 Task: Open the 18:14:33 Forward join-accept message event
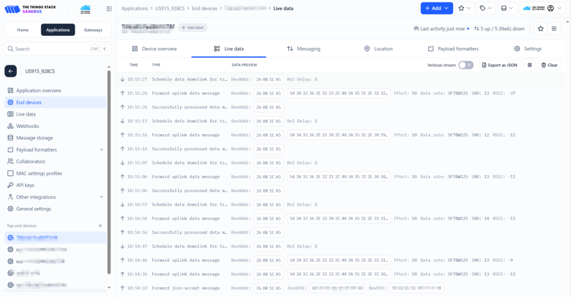(341, 288)
